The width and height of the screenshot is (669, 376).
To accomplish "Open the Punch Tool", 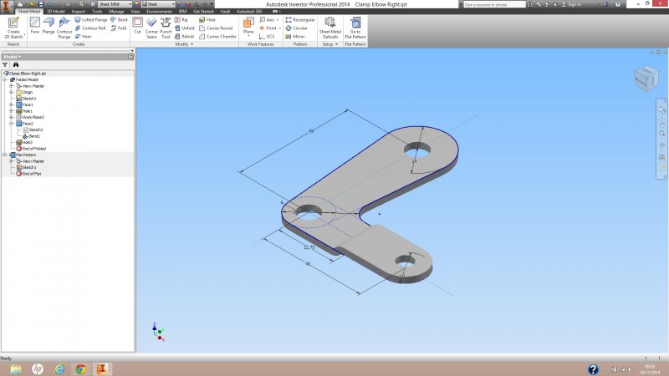I will click(x=166, y=27).
